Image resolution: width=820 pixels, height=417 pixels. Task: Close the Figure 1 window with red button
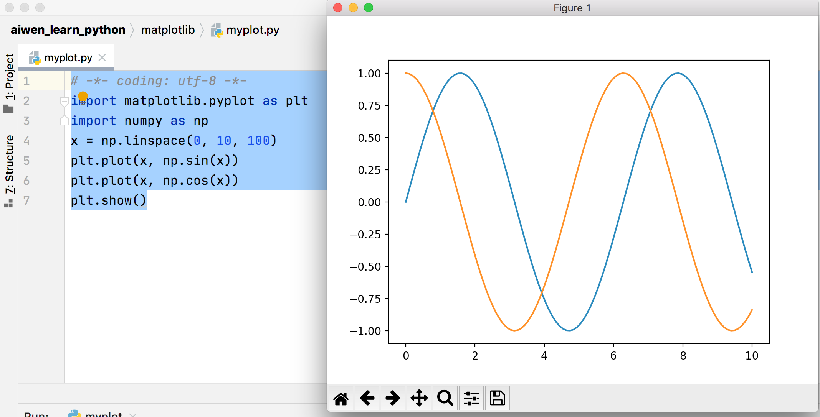338,8
